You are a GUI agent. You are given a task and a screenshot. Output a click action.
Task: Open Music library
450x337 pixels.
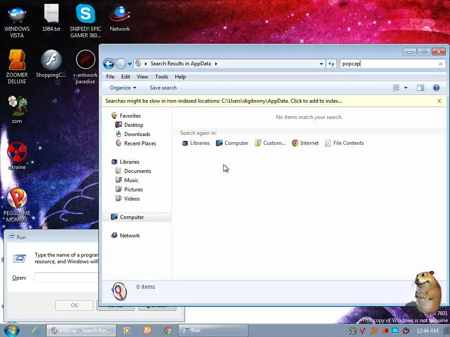click(x=127, y=180)
